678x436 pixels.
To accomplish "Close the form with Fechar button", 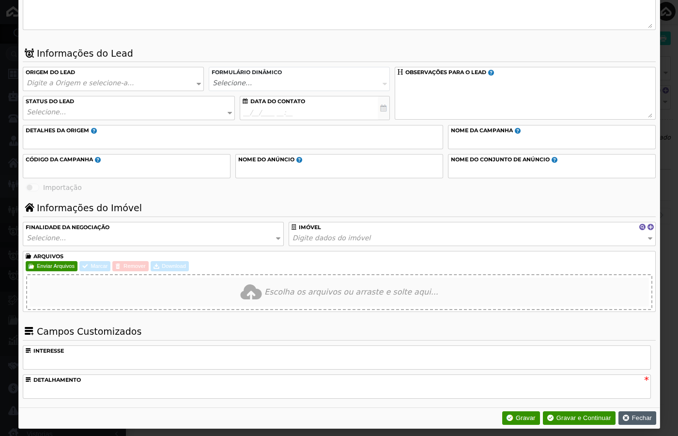I will pos(637,418).
